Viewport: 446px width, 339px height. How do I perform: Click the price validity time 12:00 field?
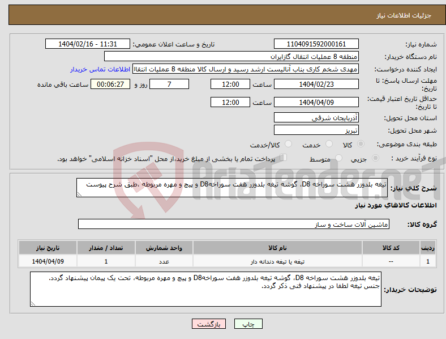(230, 102)
